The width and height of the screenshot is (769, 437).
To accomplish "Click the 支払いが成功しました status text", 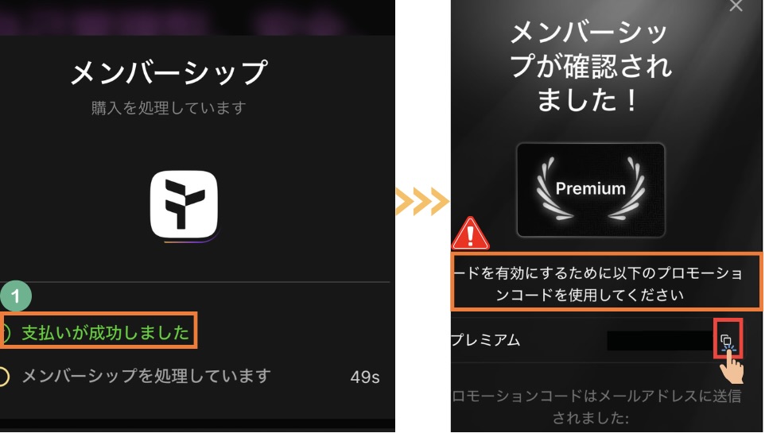I will [105, 333].
